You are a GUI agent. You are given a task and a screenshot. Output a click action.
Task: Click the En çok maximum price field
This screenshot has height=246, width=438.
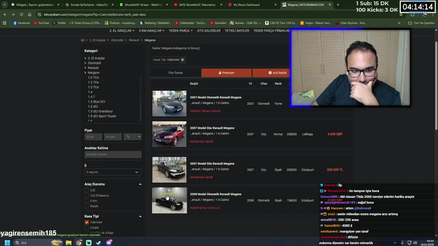[113, 137]
